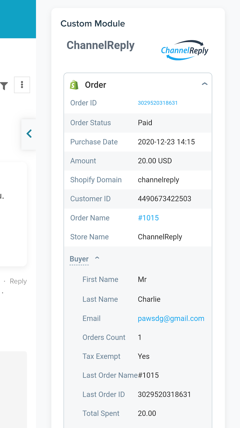This screenshot has height=428, width=240.
Task: Click the Customer ID value 4490673422503
Action: tap(164, 199)
